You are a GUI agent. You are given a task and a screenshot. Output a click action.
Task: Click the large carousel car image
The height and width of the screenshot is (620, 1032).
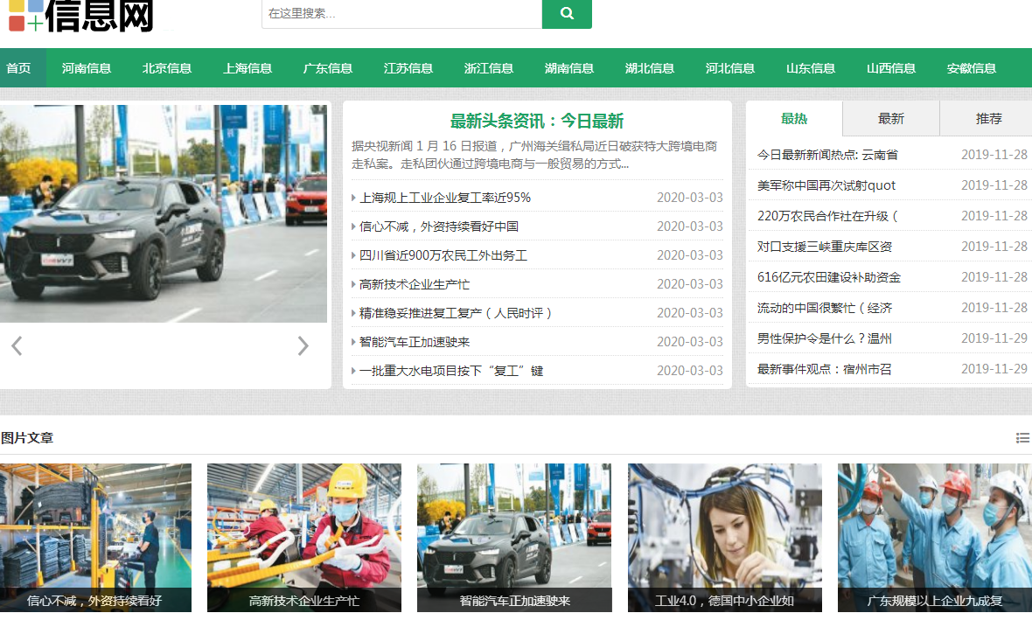click(x=164, y=213)
